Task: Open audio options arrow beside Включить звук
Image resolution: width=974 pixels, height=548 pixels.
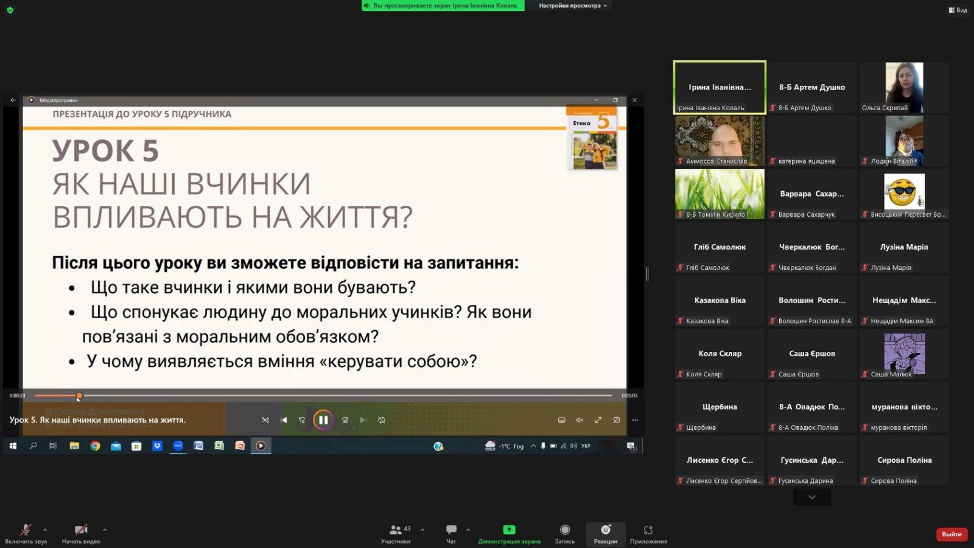Action: 45,530
